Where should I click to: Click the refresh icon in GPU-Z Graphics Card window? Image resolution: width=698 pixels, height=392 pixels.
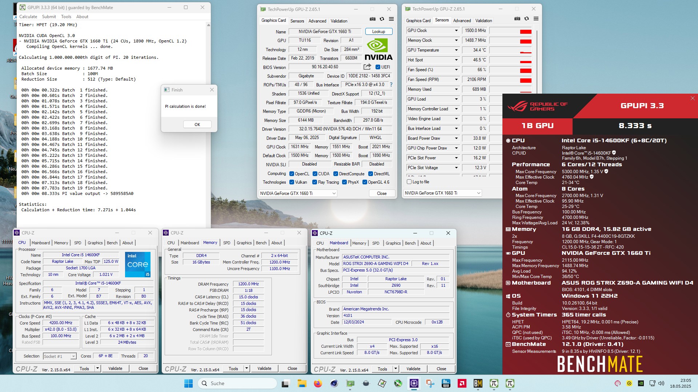(x=382, y=19)
